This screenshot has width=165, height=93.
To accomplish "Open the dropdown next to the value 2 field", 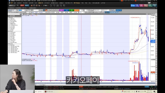I will point(84,12).
